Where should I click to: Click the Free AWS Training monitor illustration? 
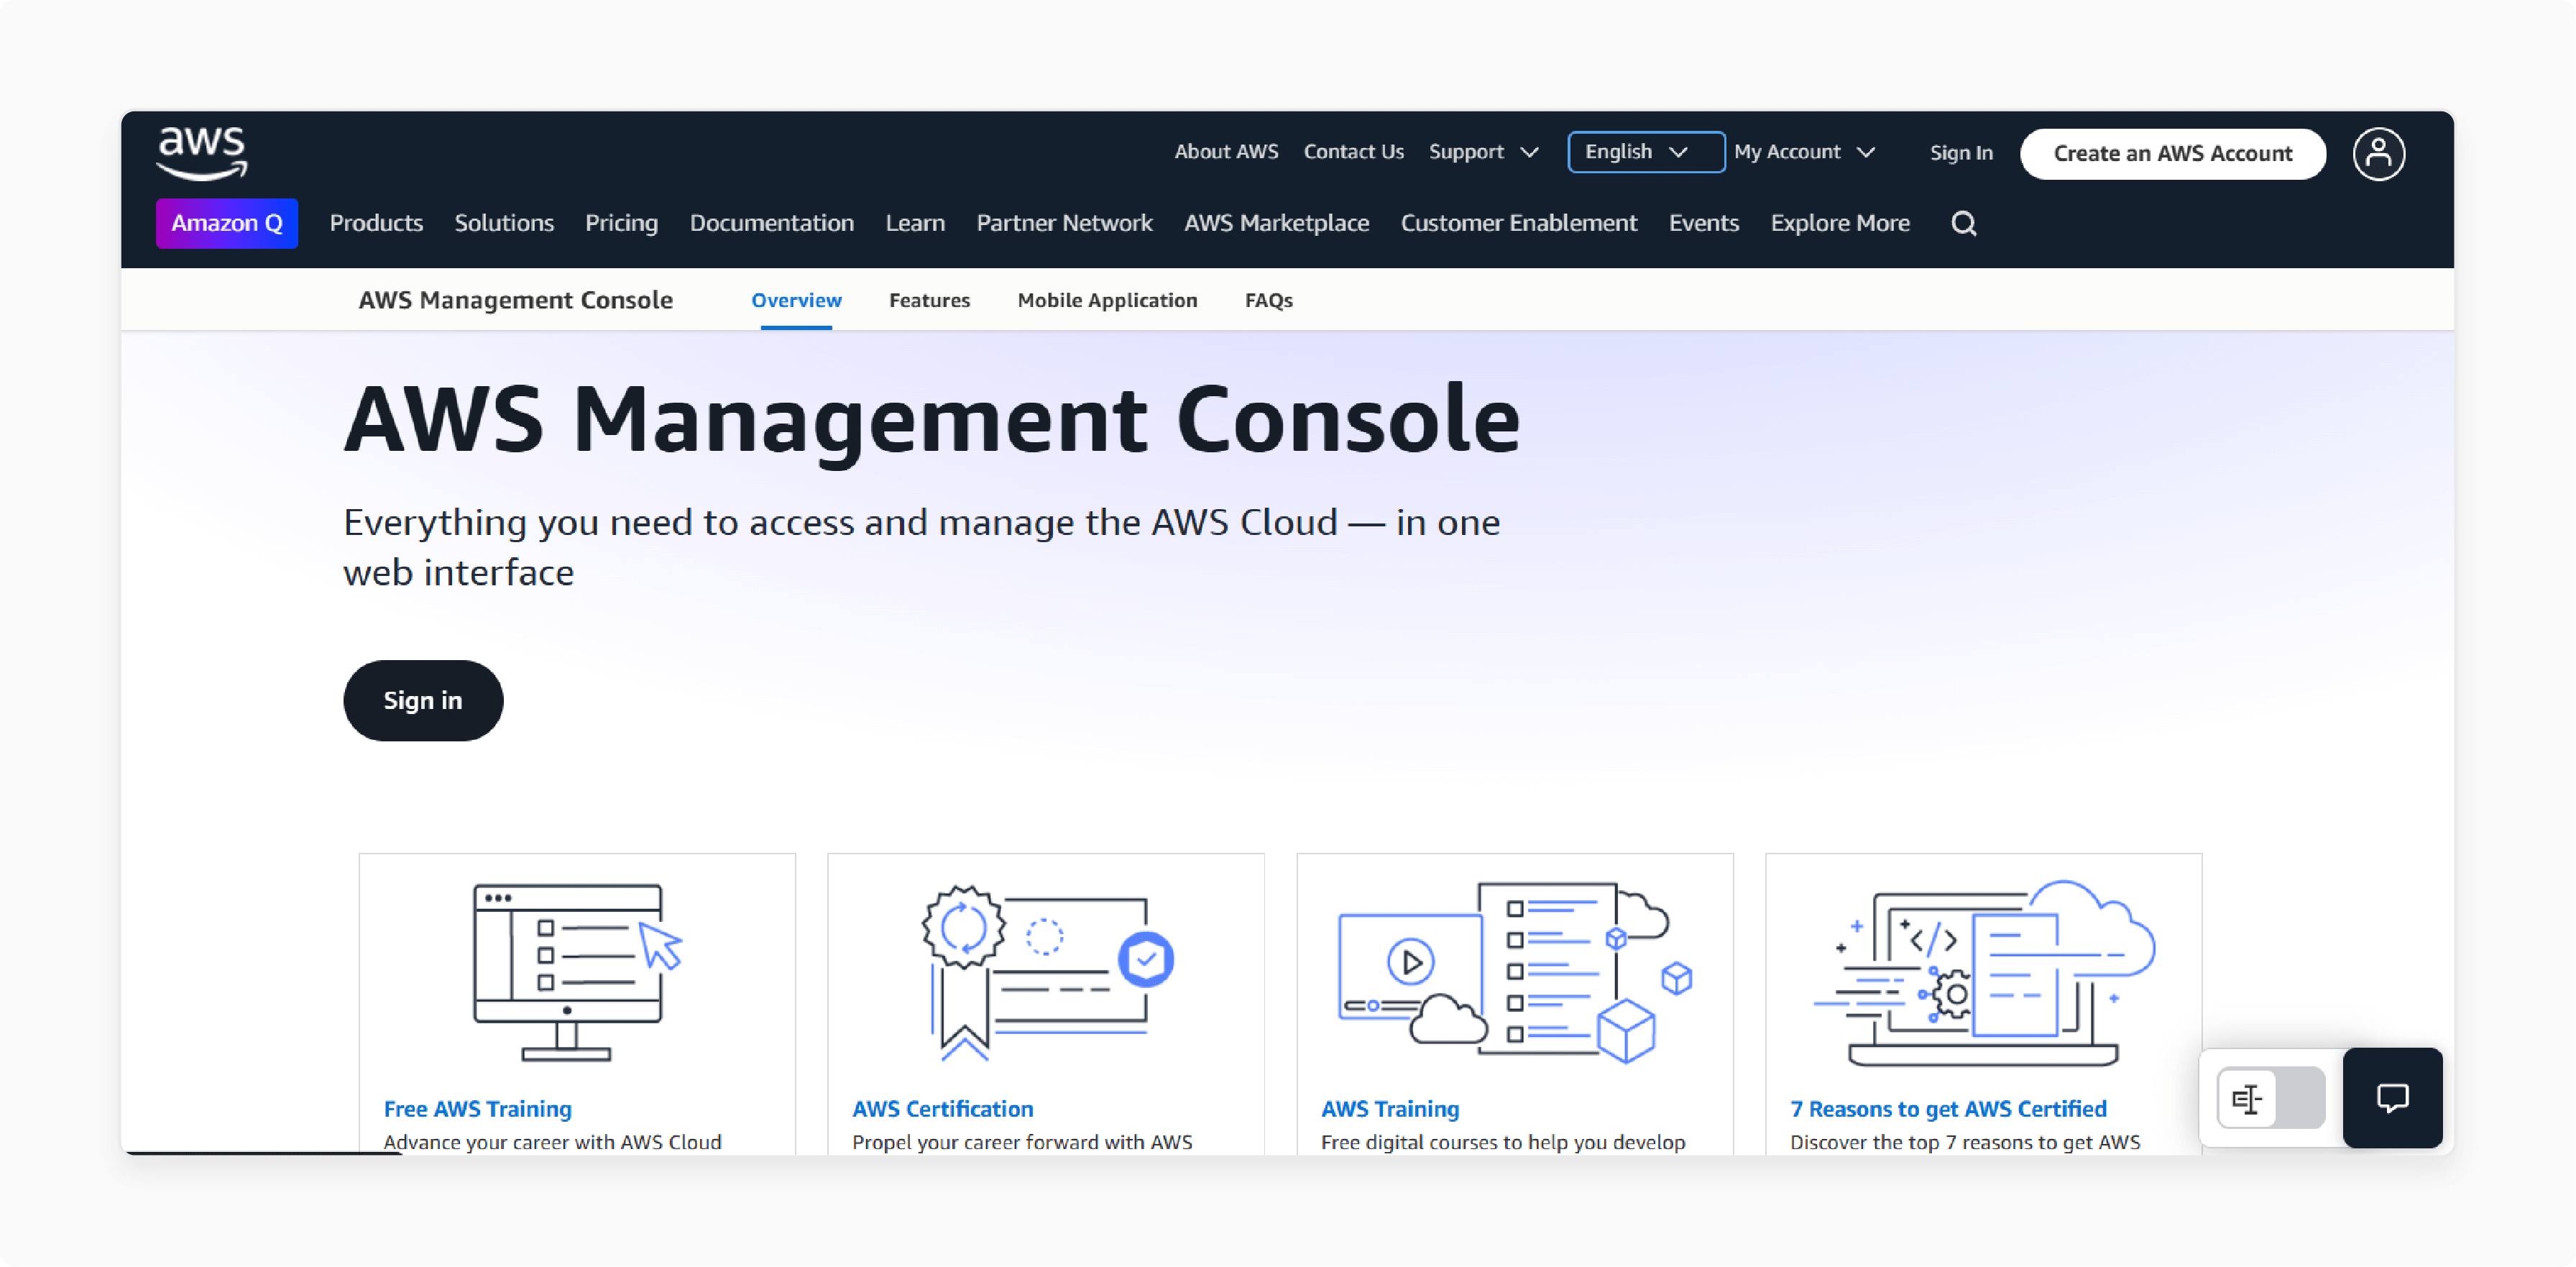tap(577, 971)
